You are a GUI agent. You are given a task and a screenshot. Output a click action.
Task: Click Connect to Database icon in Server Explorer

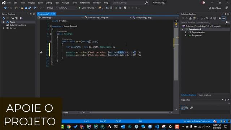tap(13, 18)
